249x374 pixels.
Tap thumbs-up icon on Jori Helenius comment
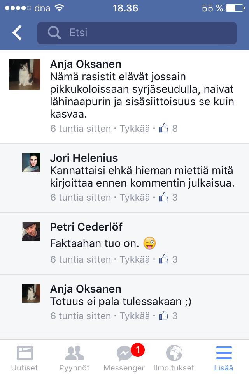[x=163, y=197]
